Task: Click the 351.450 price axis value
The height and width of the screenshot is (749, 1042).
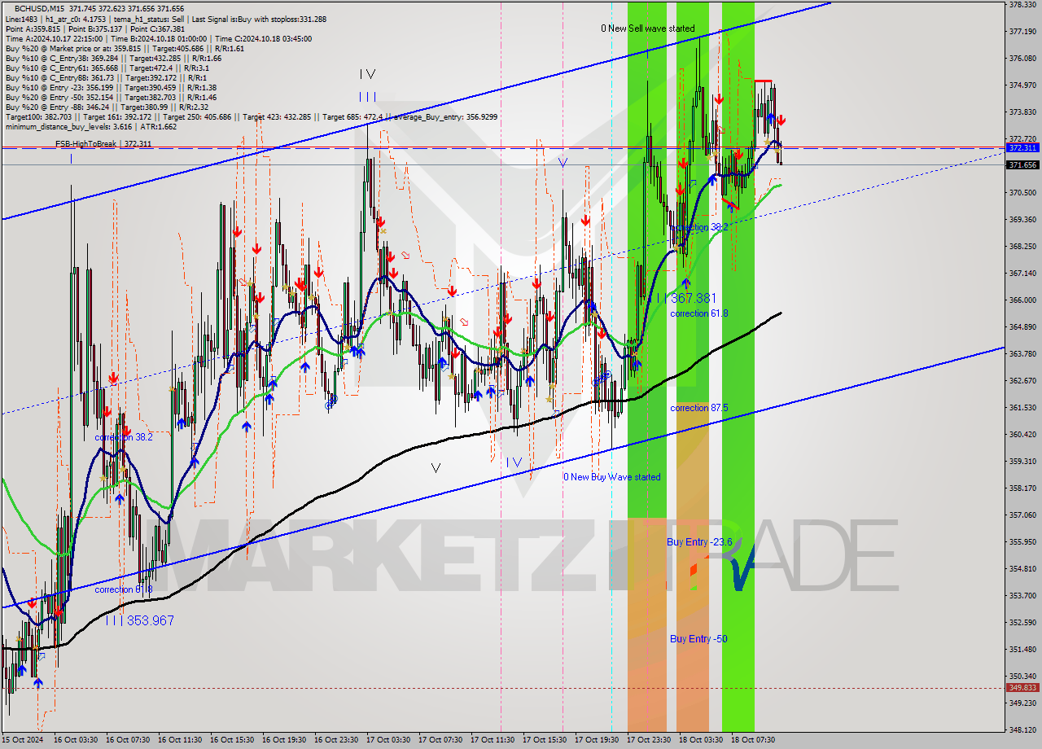Action: (x=1022, y=650)
